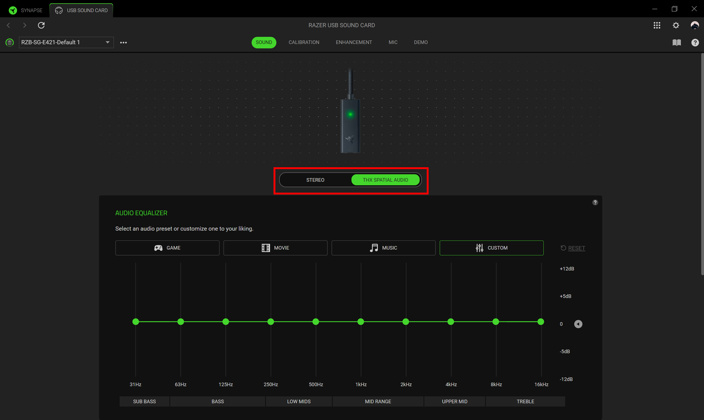
Task: Open the Enhancement tab
Action: click(x=353, y=42)
